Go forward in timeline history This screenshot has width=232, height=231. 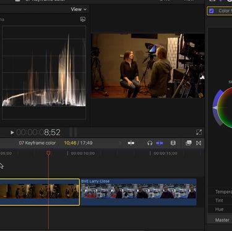(120, 143)
